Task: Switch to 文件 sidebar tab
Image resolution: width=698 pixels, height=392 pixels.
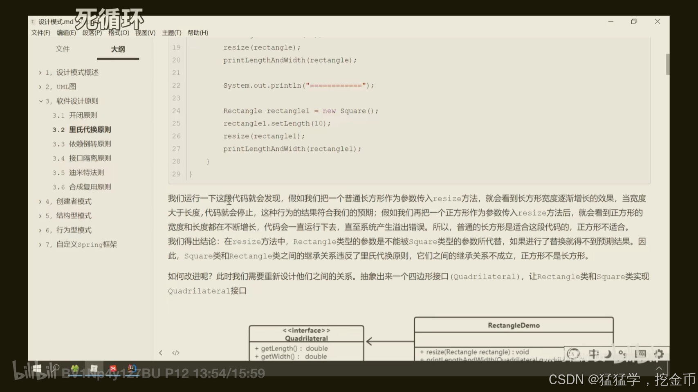Action: (x=63, y=49)
